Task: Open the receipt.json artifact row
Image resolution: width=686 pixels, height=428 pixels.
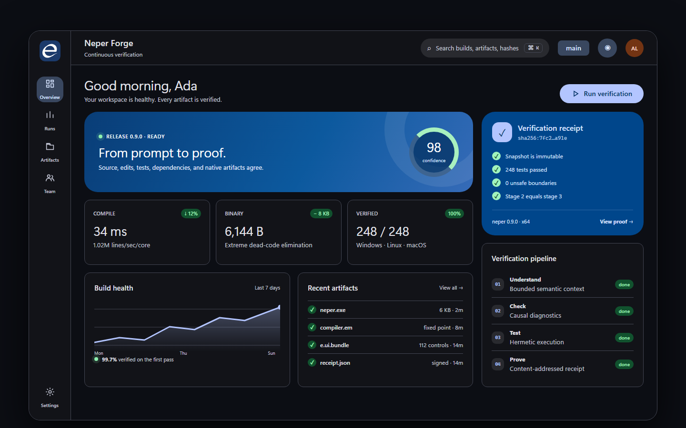Action: click(385, 362)
